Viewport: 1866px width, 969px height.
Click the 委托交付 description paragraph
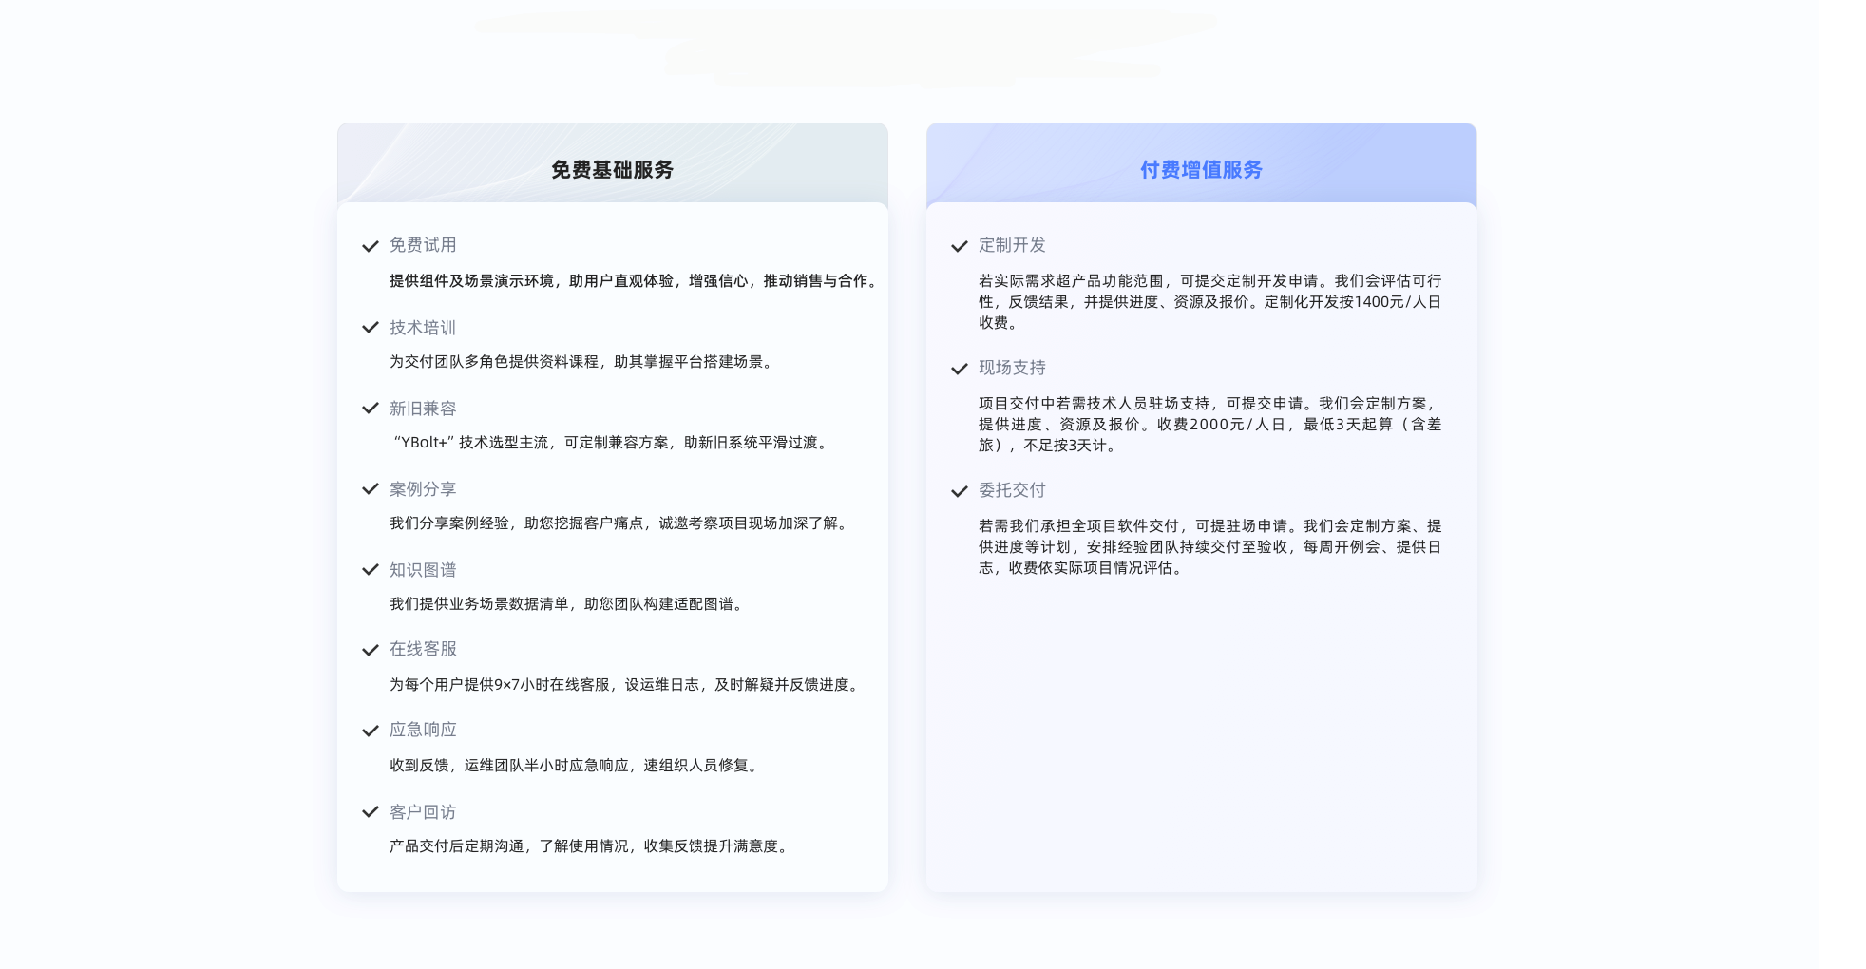1209,546
